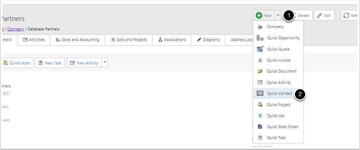Click the Quick Contact card icon
Image resolution: width=360 pixels, height=150 pixels.
[260, 93]
